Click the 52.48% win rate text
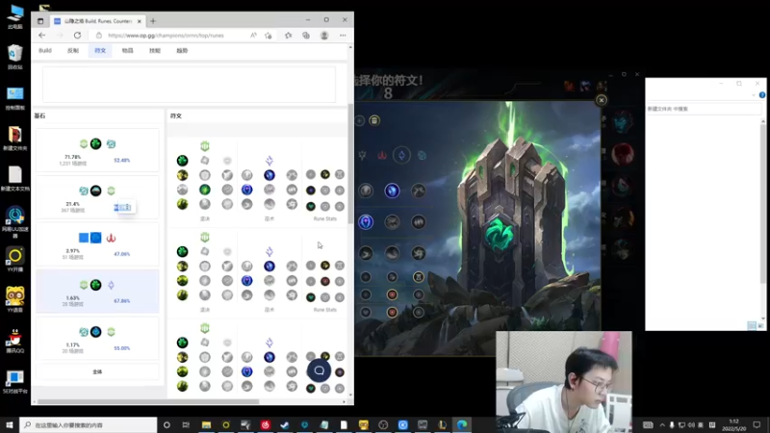Viewport: 770px width, 433px height. 122,160
